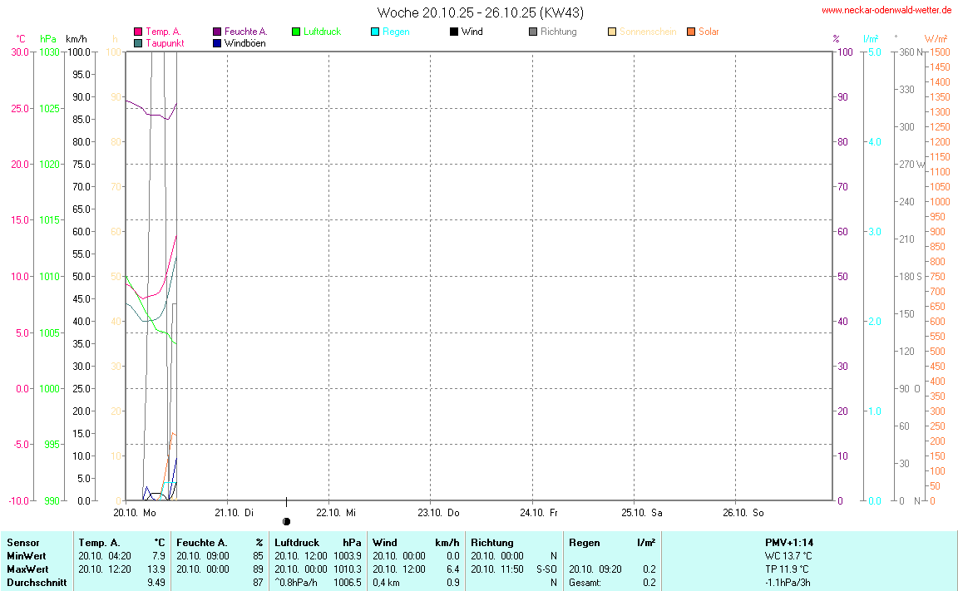The height and width of the screenshot is (591, 958).
Task: Click the purple Feuchte A. legend swatch
Action: tap(217, 32)
